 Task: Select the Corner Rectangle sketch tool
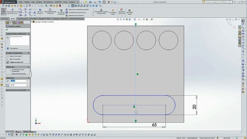point(20,12)
